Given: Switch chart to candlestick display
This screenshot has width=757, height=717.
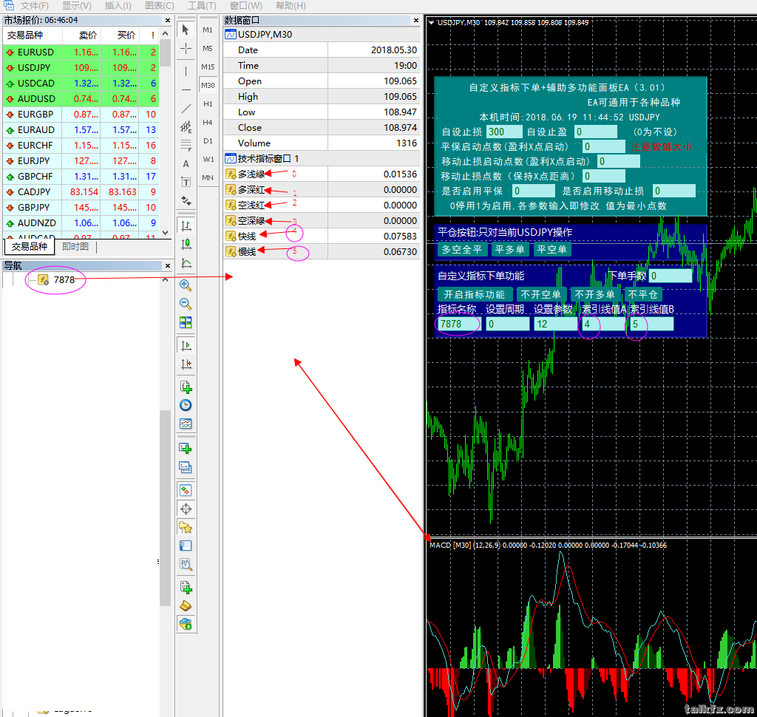Looking at the screenshot, I should pyautogui.click(x=186, y=244).
